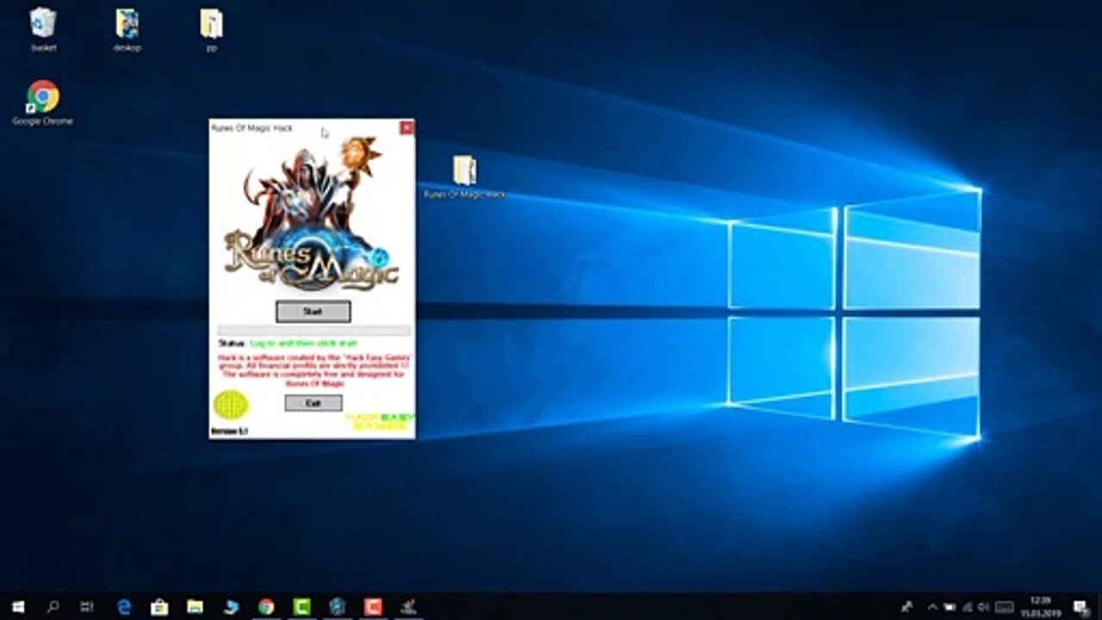Click the blue swoosh app icon in taskbar

pyautogui.click(x=231, y=607)
